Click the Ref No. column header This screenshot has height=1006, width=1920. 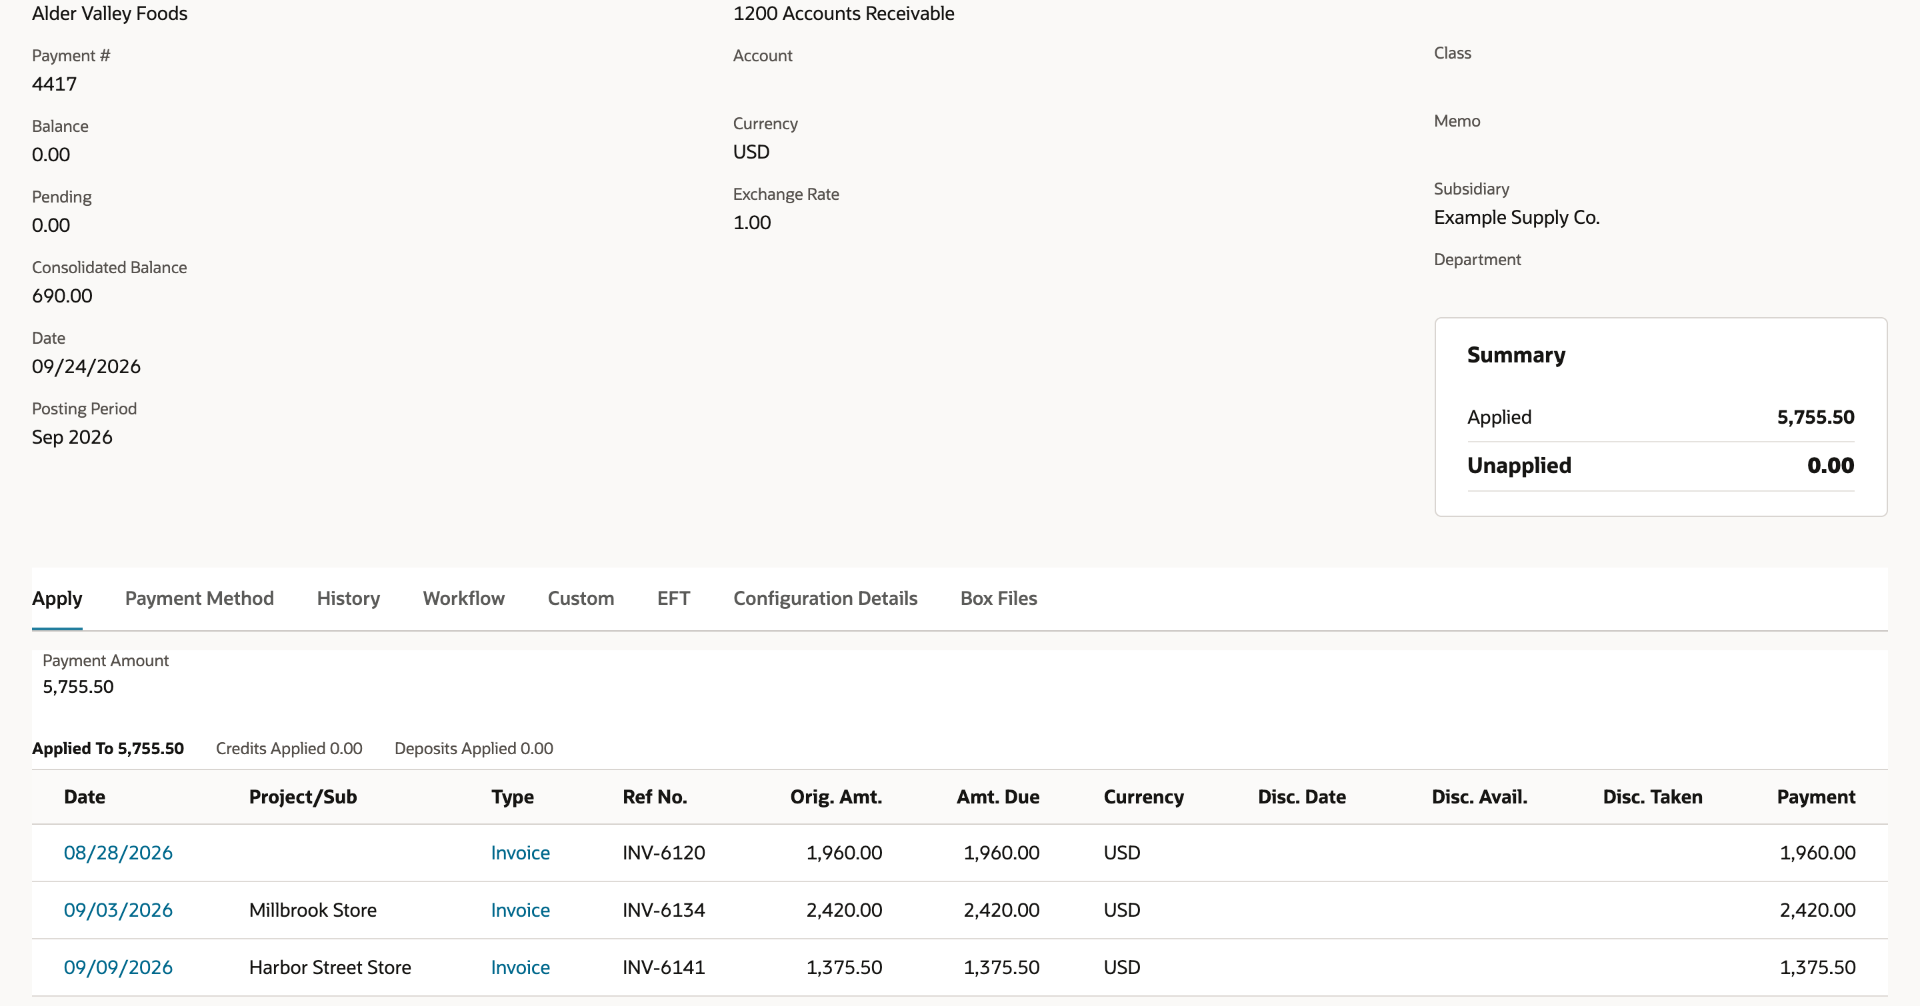coord(655,797)
